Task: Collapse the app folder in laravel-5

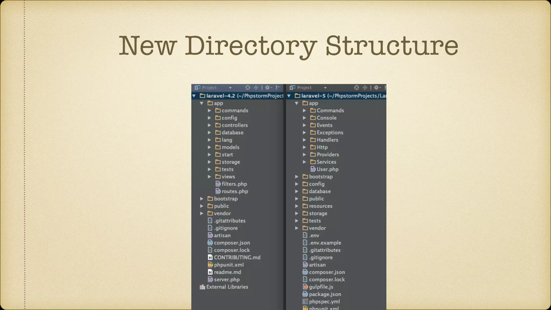Action: pos(296,103)
